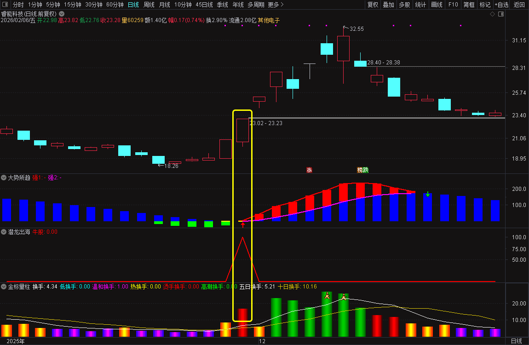Select the 周线 weekly tab

pyautogui.click(x=149, y=5)
